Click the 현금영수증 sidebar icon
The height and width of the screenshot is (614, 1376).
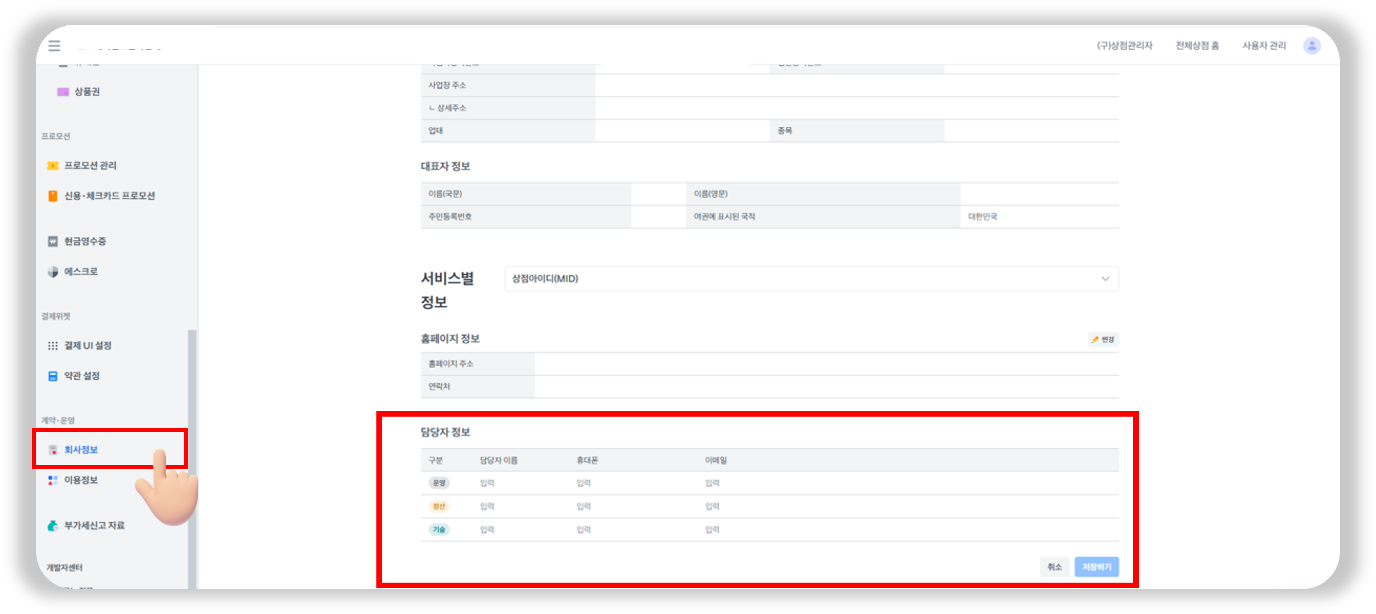[53, 241]
